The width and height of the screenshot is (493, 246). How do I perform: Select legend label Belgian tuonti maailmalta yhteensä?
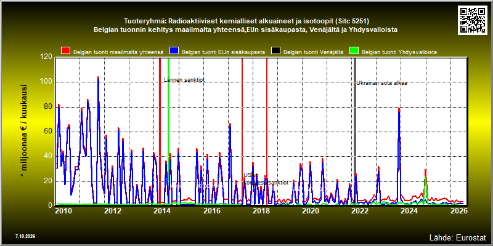point(118,52)
